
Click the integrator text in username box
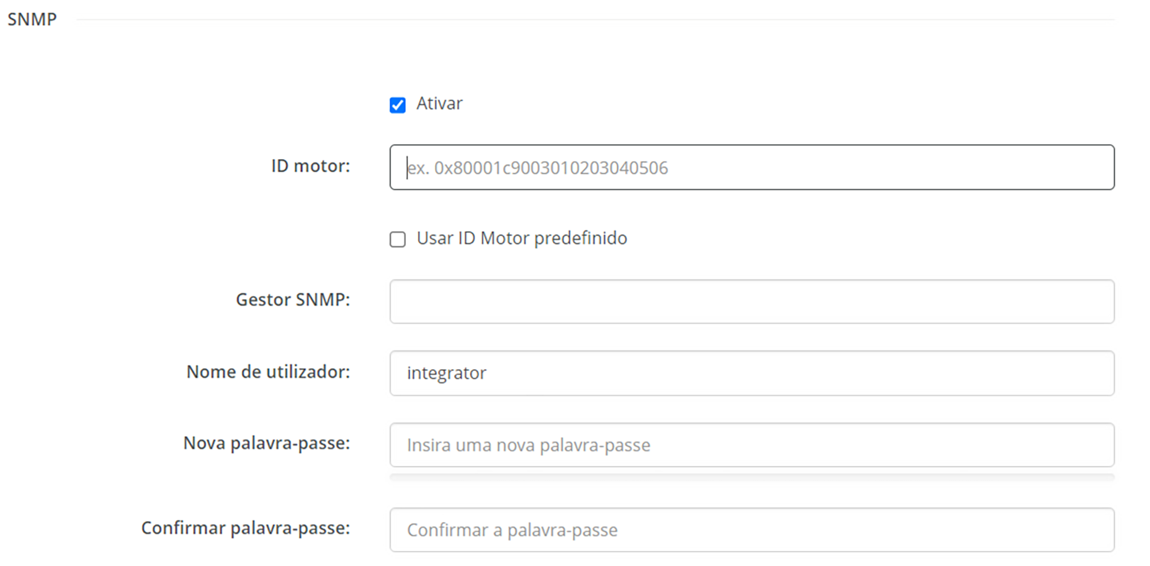point(447,373)
